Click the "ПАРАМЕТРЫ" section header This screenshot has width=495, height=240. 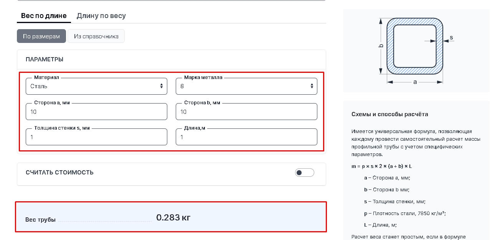coord(45,59)
